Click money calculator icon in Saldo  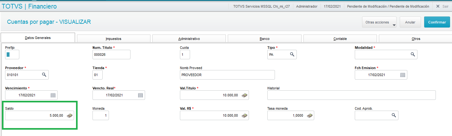[x=69, y=115]
